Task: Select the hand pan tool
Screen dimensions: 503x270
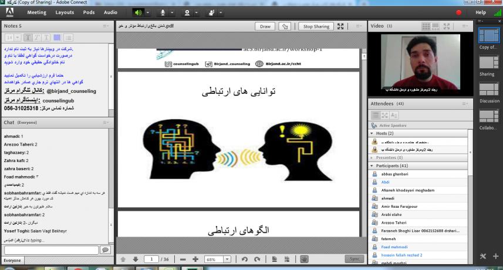Action: coord(304,259)
